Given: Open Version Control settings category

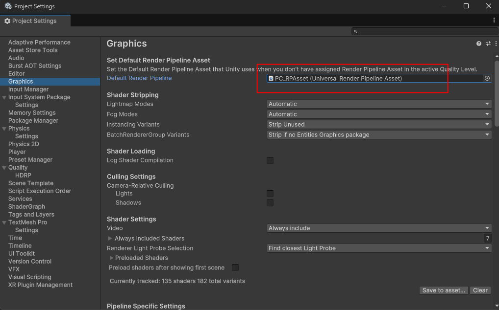Looking at the screenshot, I should tap(29, 262).
